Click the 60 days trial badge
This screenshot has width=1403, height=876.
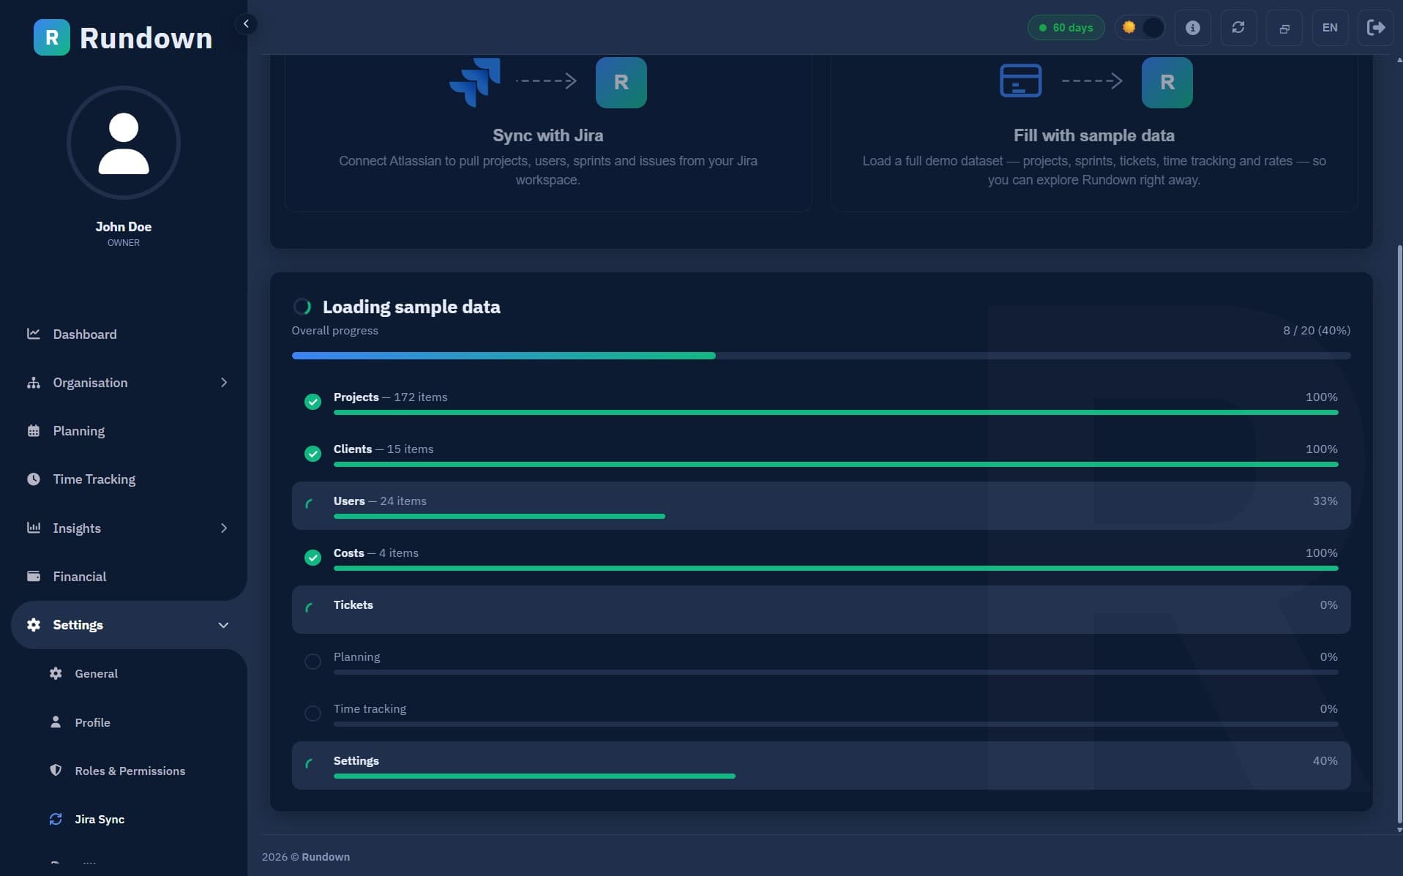point(1066,28)
